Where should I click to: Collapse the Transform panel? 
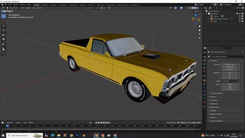point(213,61)
